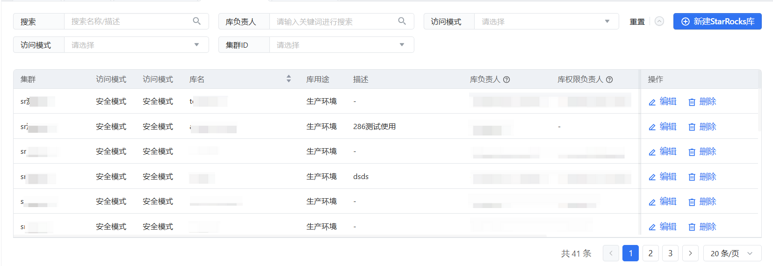The image size is (773, 266).
Task: Sort the table by 库名 column
Action: 289,79
